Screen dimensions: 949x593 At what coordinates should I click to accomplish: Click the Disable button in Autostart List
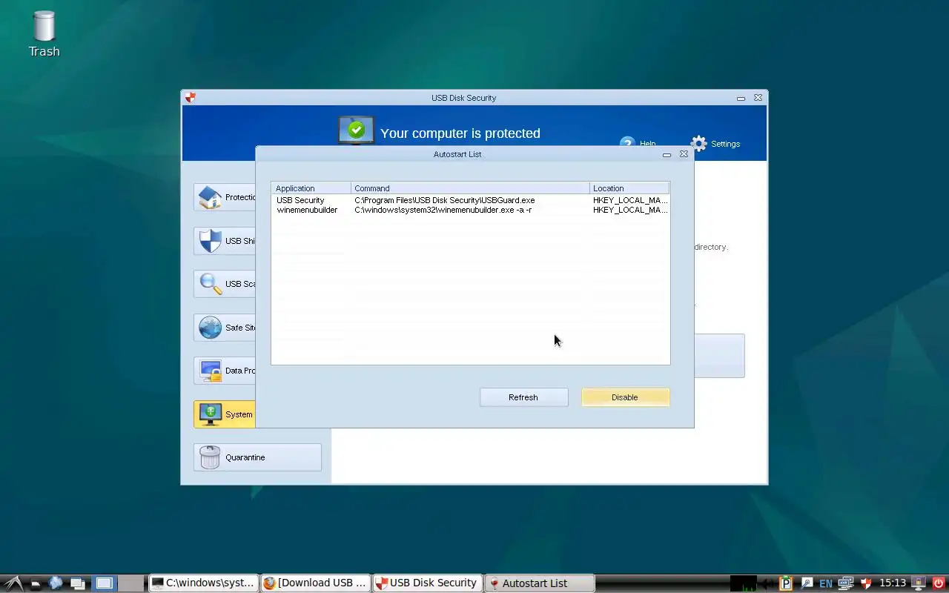point(625,397)
